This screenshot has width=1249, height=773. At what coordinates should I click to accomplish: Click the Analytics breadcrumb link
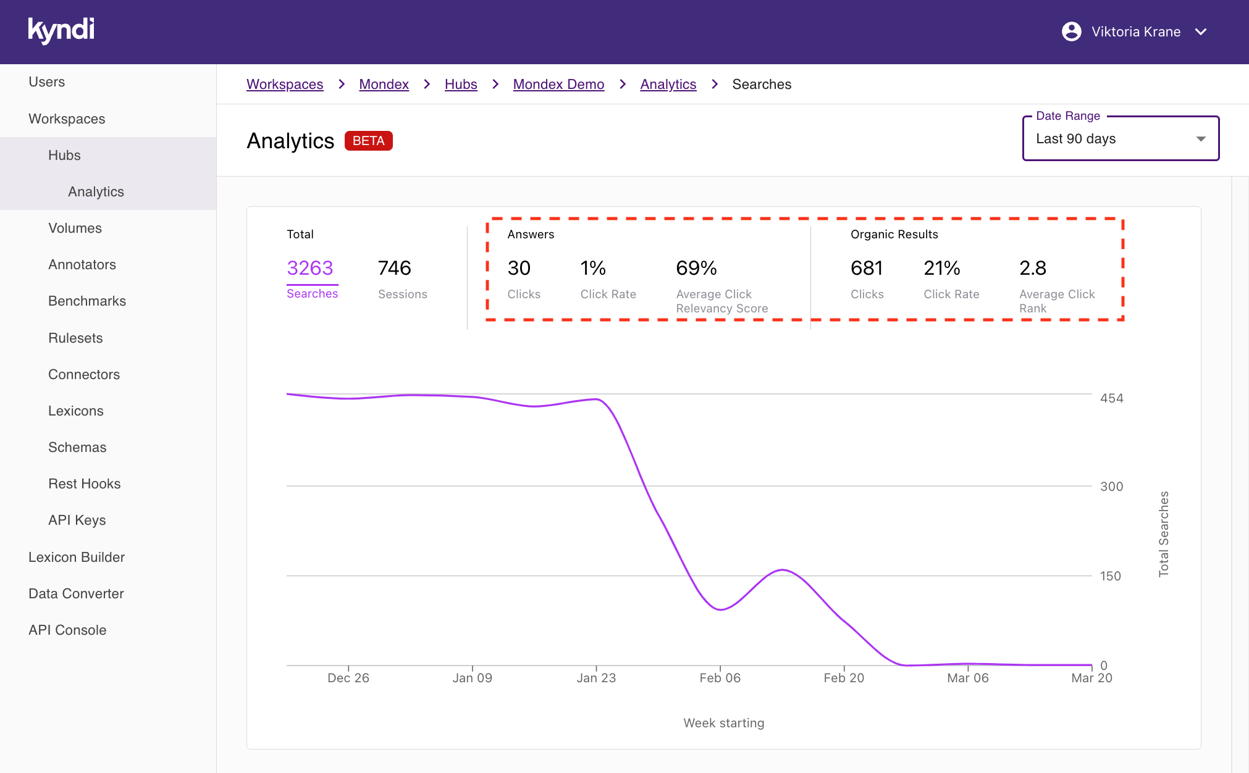[x=668, y=84]
